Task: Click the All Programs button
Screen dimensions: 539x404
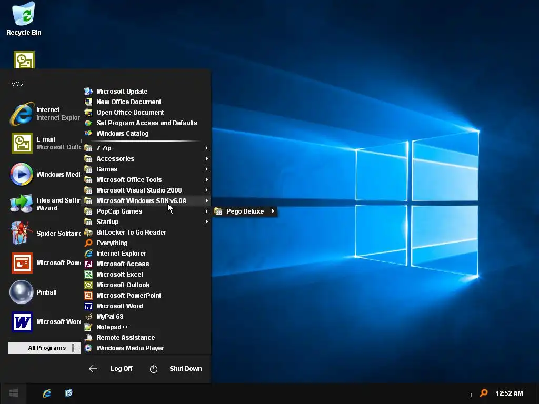Action: [x=44, y=348]
